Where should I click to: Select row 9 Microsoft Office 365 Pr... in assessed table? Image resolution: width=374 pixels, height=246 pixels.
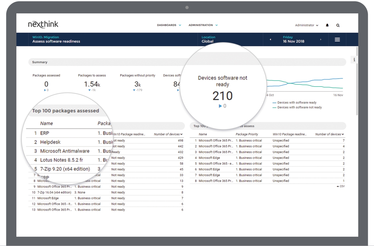[x=106, y=187]
